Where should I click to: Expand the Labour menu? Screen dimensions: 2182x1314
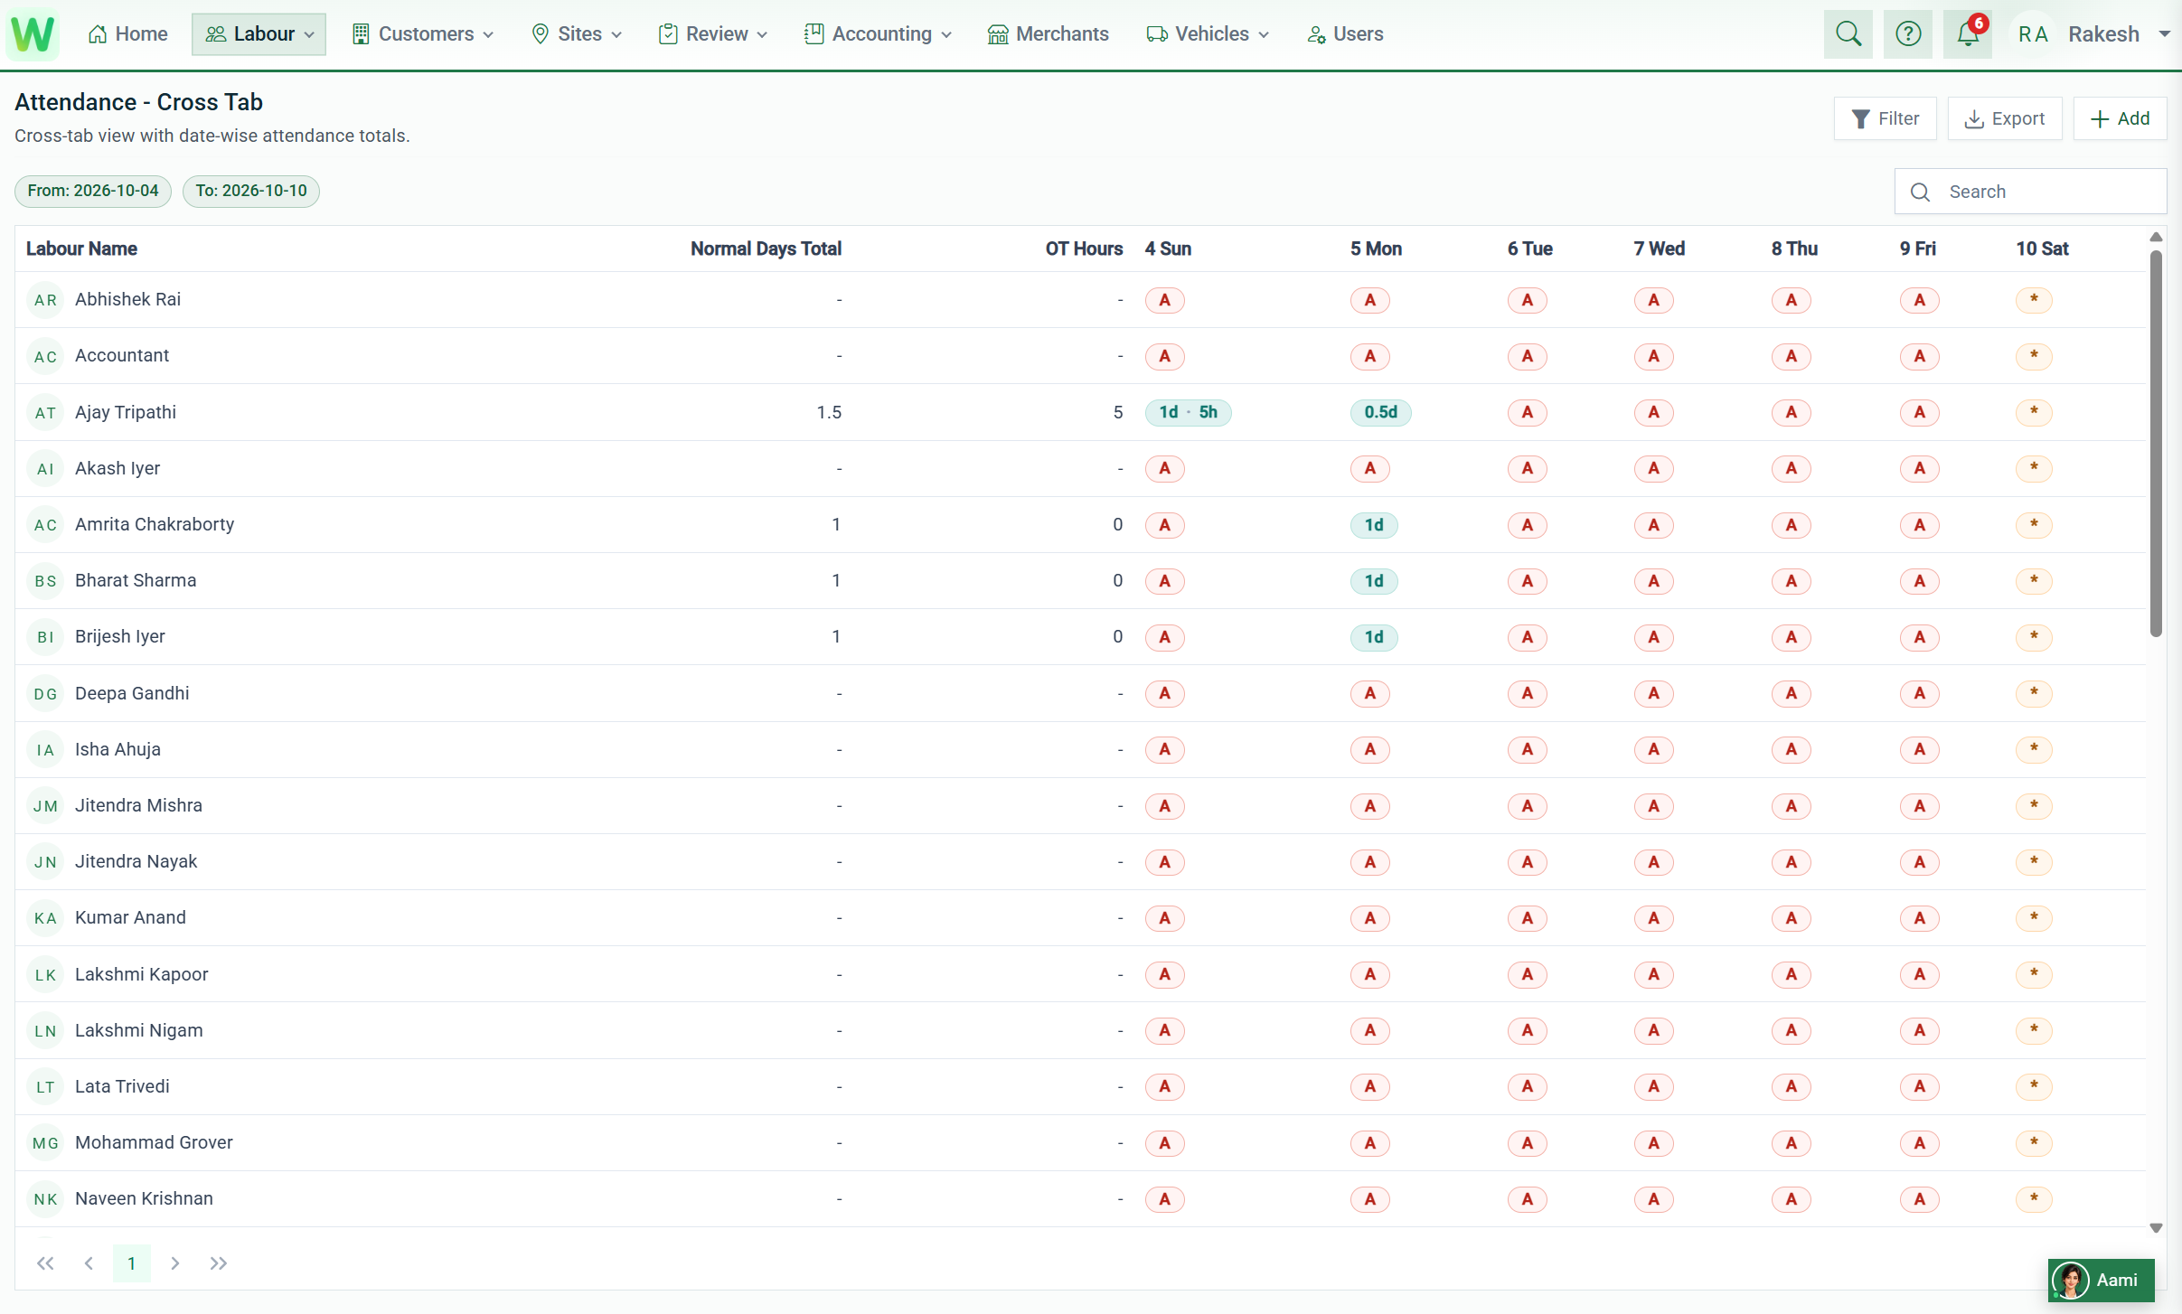click(x=259, y=34)
